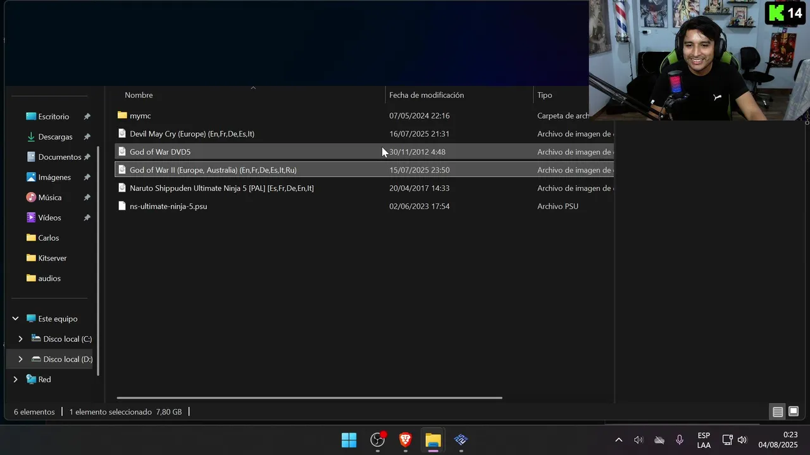Image resolution: width=810 pixels, height=455 pixels.
Task: Show hidden system tray icons
Action: point(618,440)
